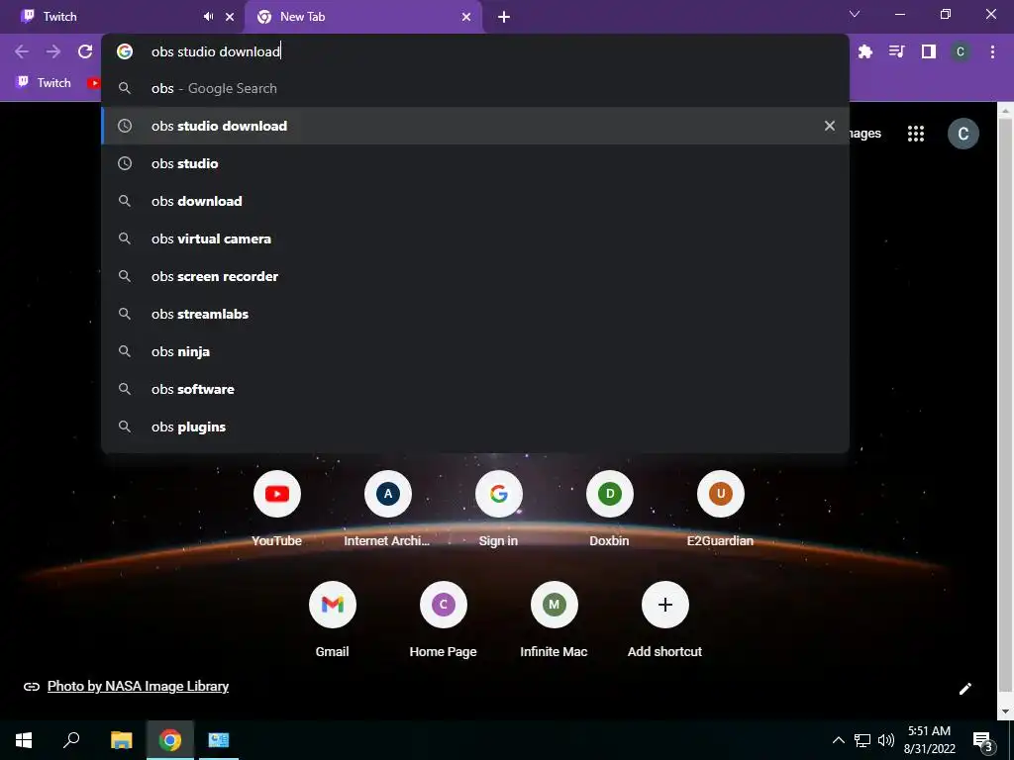Screen dimensions: 1014x760
Task: Select the 'obs plugins' suggestion
Action: (474, 427)
